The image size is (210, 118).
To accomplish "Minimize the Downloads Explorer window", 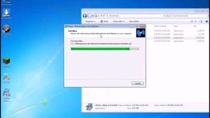I will tap(197, 11).
